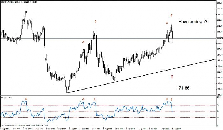Screen dimensions: 223x130
Task: Click the "1 Aug 1987" date label
Action: (5, 129)
